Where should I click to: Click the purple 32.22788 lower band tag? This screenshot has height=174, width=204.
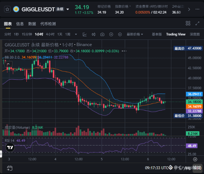194,111
